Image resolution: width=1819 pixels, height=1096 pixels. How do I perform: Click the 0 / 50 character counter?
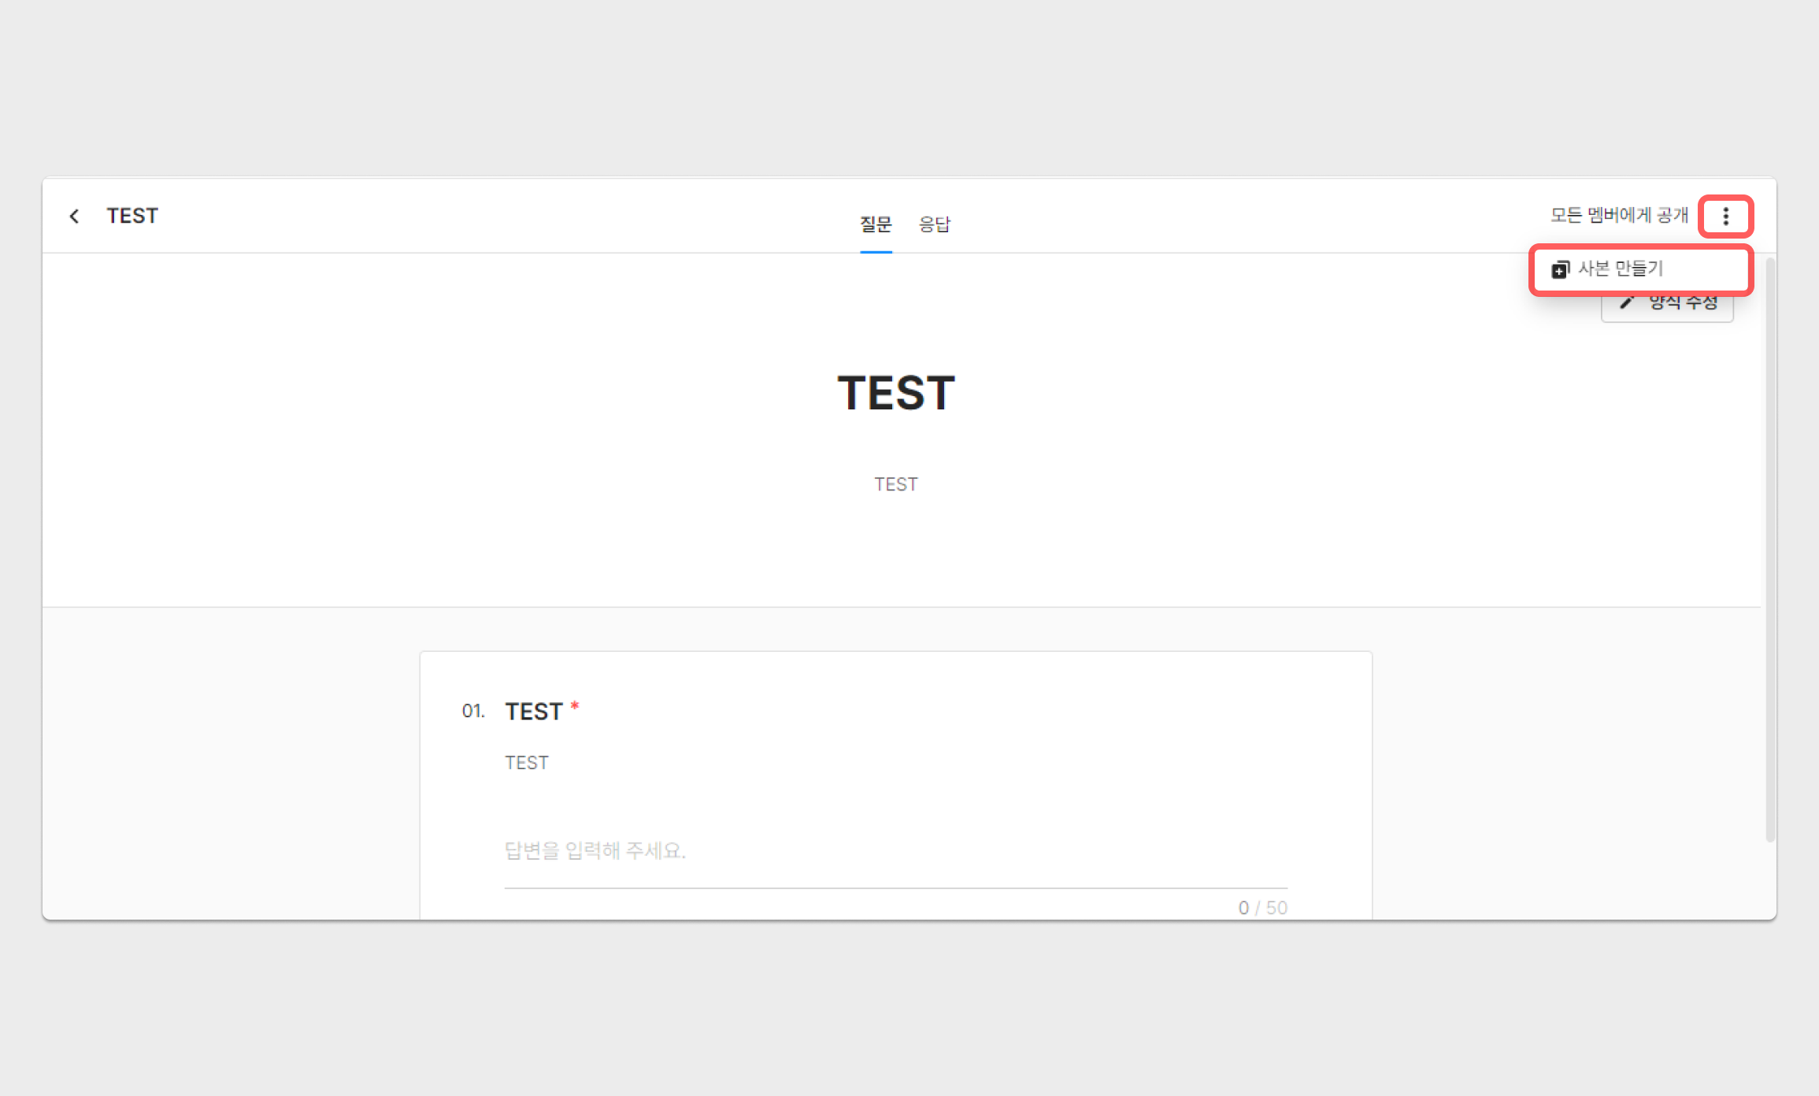coord(1262,908)
